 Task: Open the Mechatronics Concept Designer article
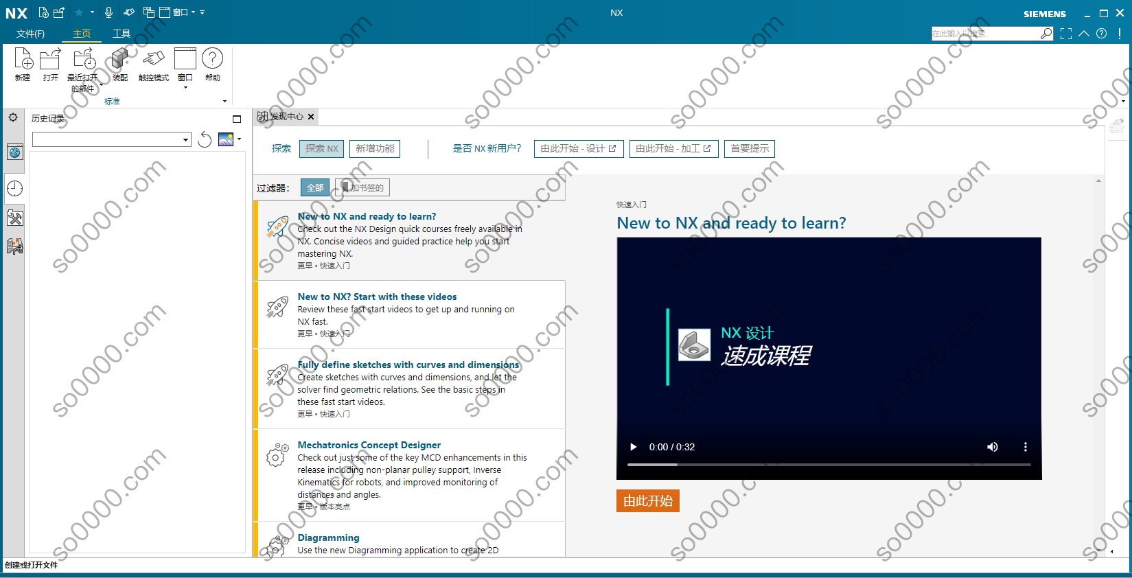click(x=410, y=475)
